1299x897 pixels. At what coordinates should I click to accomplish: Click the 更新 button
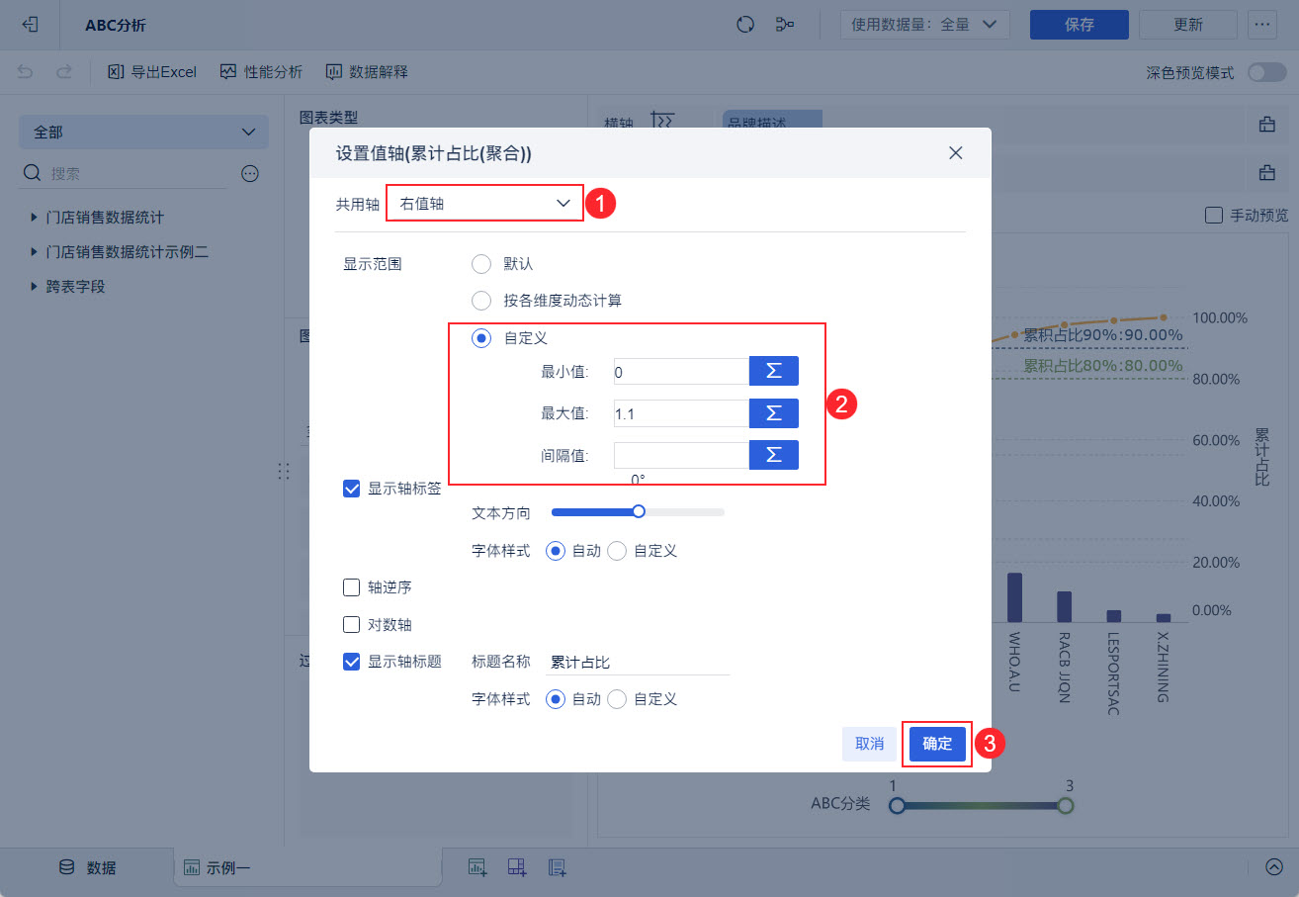coord(1188,25)
